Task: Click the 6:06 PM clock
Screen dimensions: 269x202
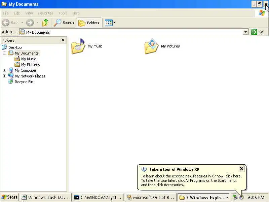Action: 256,198
